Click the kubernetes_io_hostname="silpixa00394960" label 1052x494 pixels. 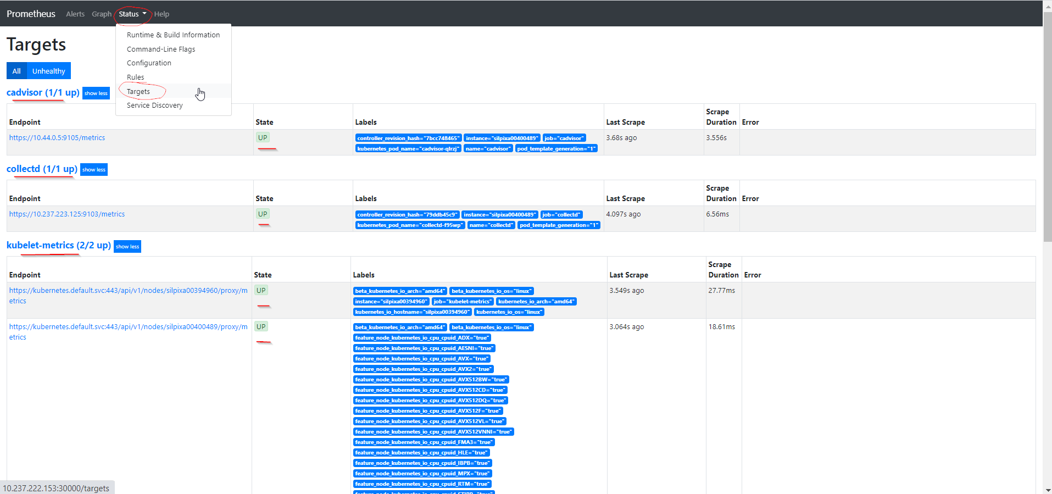413,312
